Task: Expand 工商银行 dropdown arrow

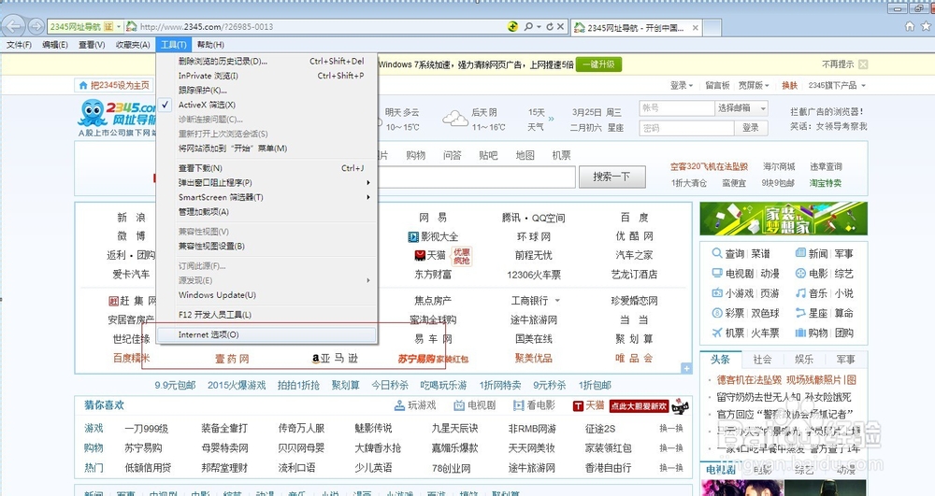Action: pyautogui.click(x=557, y=301)
